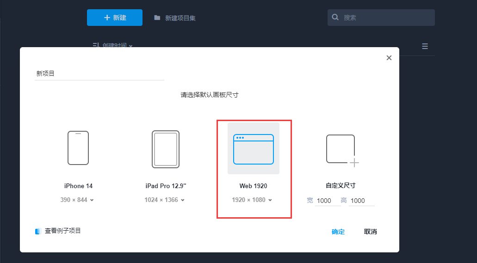Image resolution: width=477 pixels, height=263 pixels.
Task: Click the blue 新建 button
Action: tap(115, 18)
